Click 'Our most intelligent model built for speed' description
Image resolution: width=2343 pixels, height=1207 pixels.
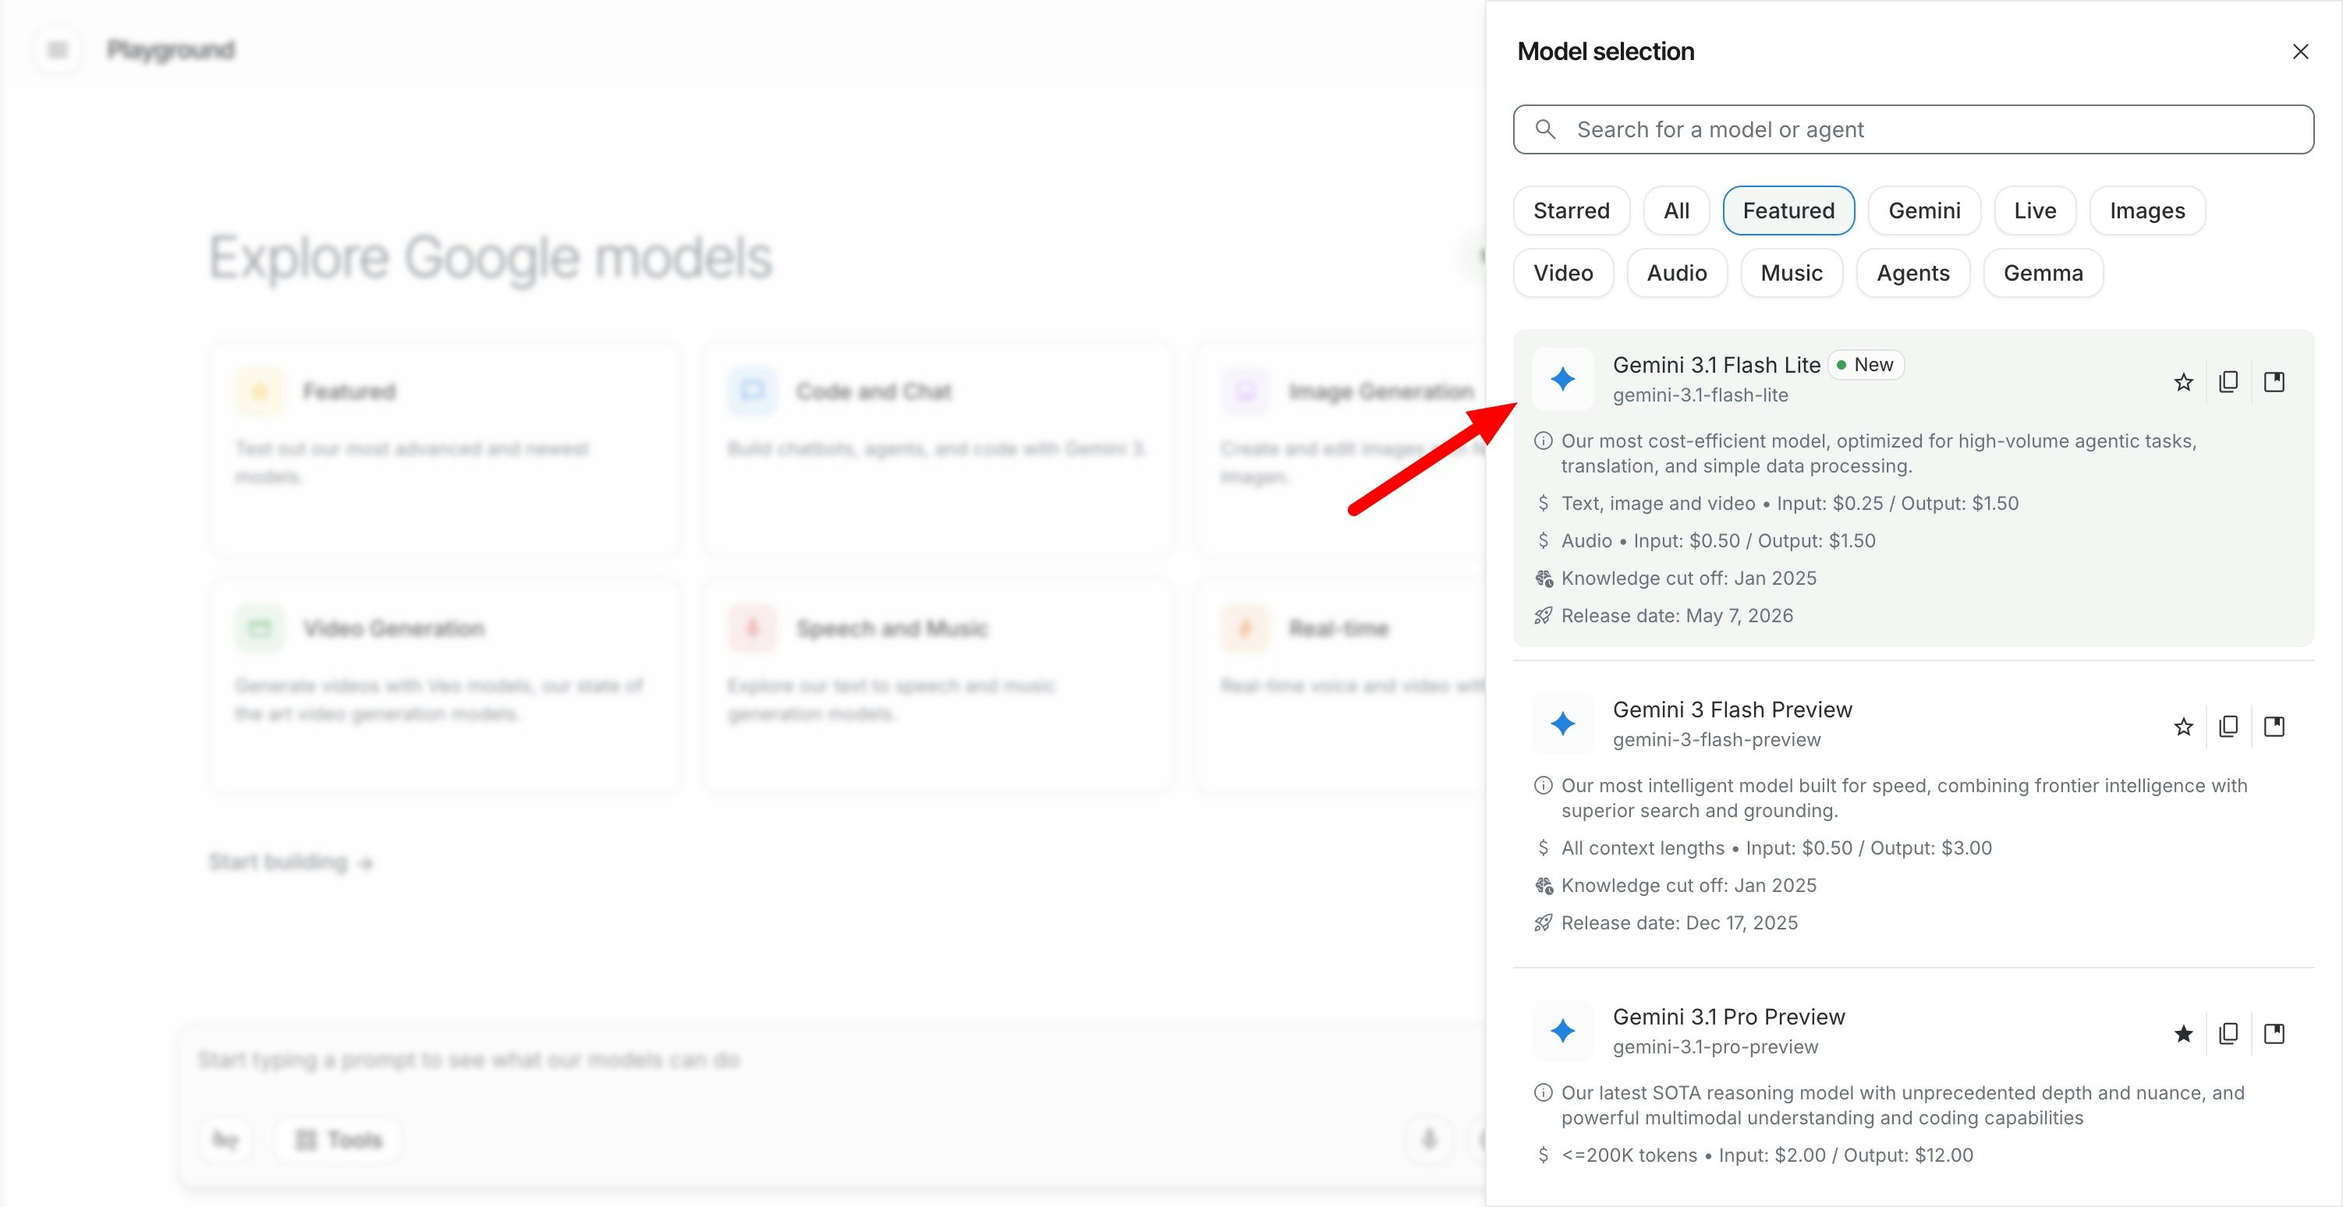tap(1905, 798)
